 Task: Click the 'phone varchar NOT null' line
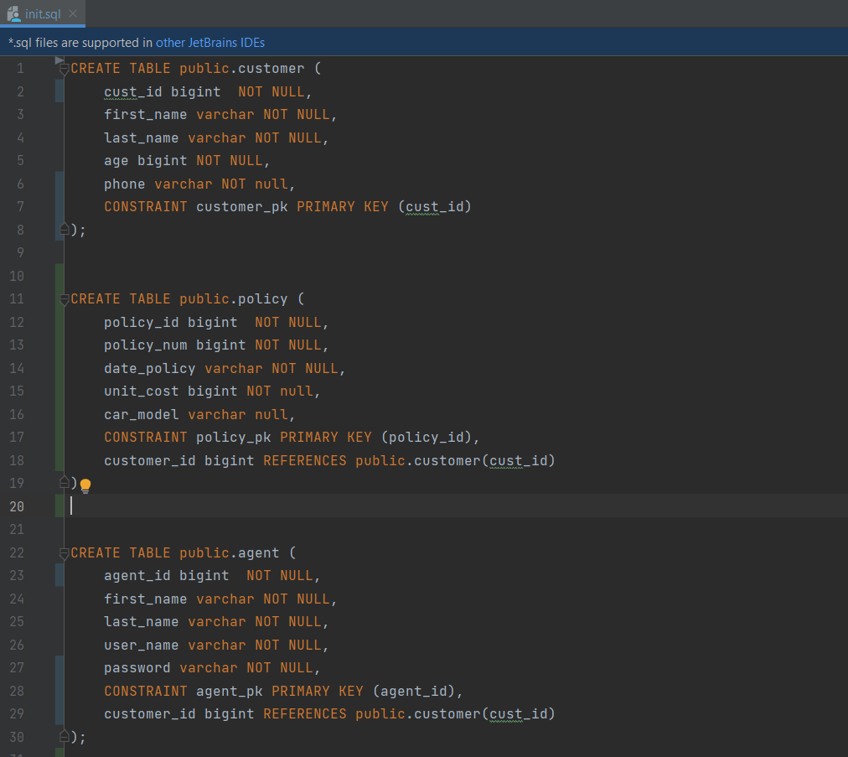(199, 184)
